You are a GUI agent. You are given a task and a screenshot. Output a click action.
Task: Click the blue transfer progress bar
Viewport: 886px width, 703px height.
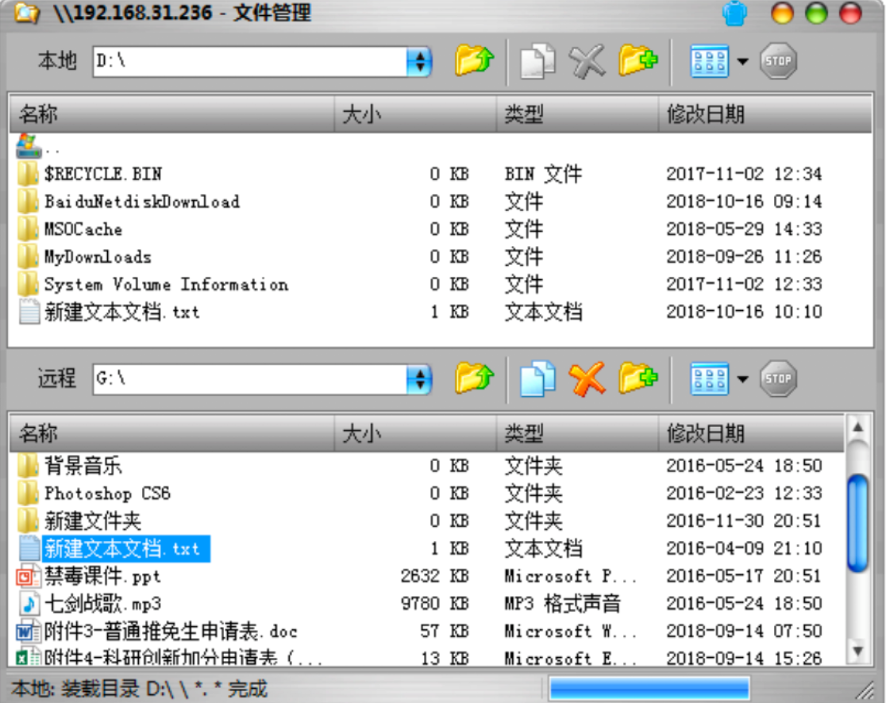649,689
